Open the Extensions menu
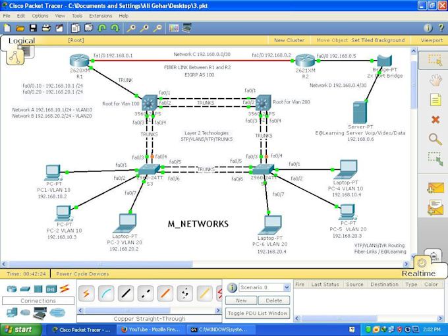Image resolution: width=448 pixels, height=336 pixels. pos(101,16)
